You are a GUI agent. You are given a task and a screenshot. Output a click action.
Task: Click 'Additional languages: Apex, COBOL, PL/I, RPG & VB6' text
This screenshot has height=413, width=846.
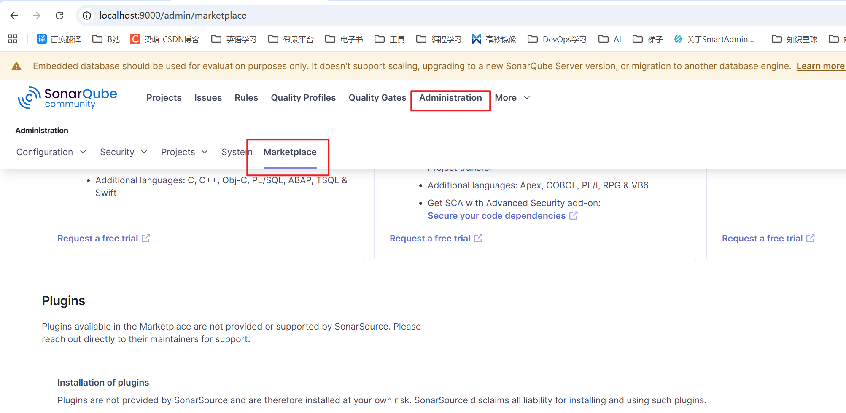click(x=538, y=185)
